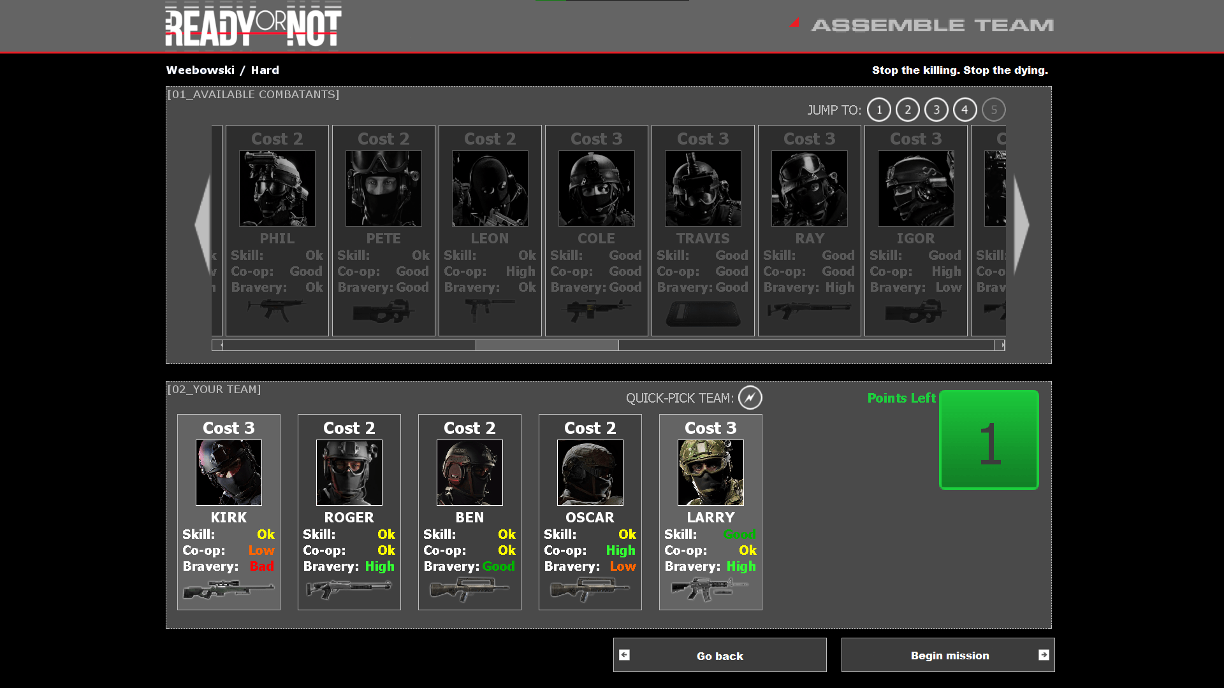The height and width of the screenshot is (688, 1224).
Task: Click the combatant scrollbar track
Action: pyautogui.click(x=765, y=345)
